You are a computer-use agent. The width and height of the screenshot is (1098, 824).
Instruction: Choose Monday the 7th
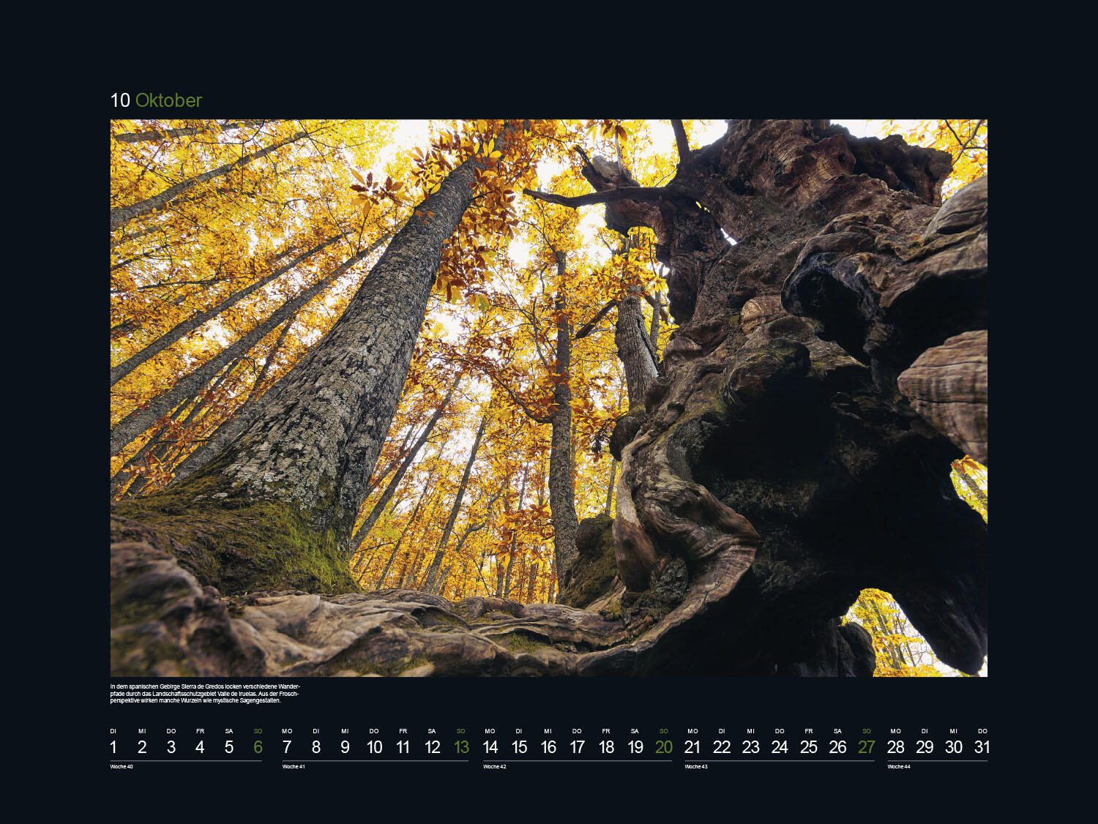(x=287, y=747)
